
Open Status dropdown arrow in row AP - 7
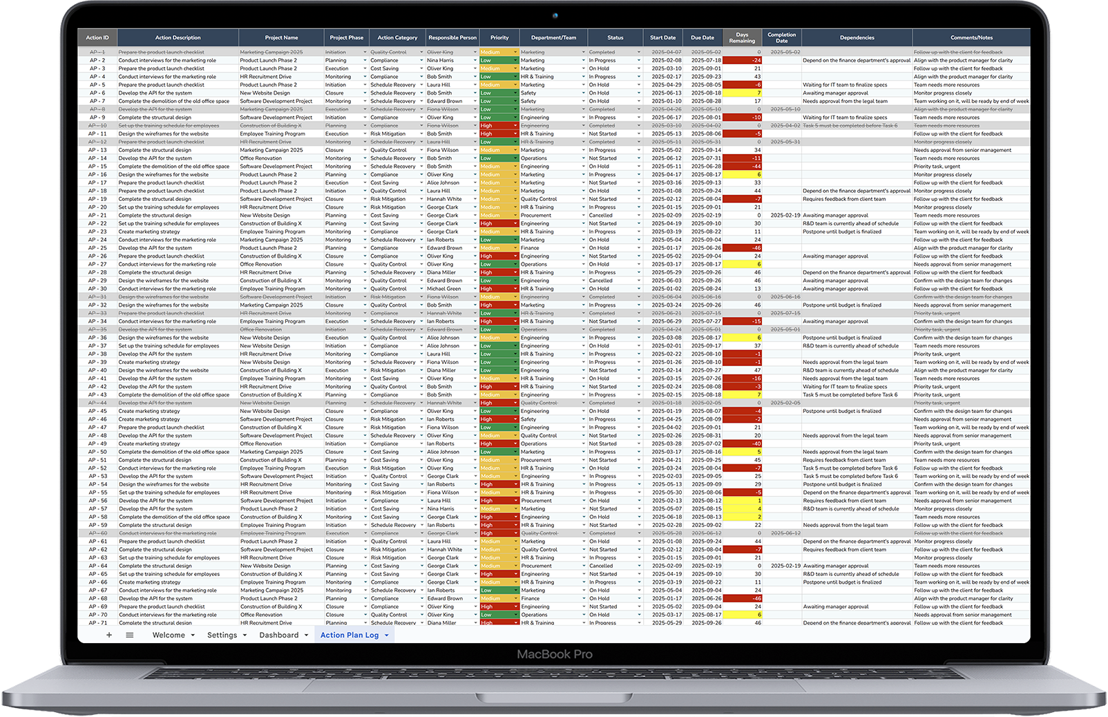[x=639, y=102]
